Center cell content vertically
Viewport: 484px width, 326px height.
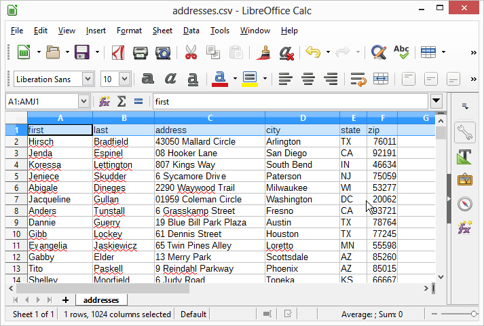431,79
